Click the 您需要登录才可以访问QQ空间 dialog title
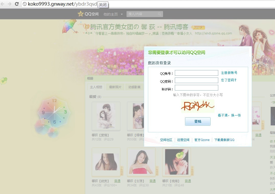Image resolution: width=275 pixels, height=194 pixels. tap(177, 52)
